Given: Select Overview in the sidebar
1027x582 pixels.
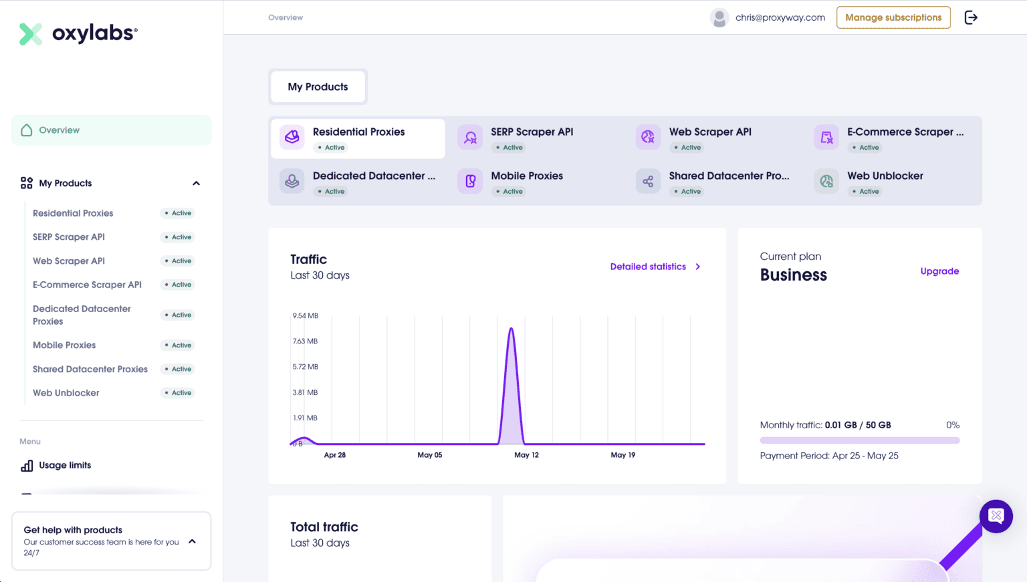Looking at the screenshot, I should click(x=58, y=130).
